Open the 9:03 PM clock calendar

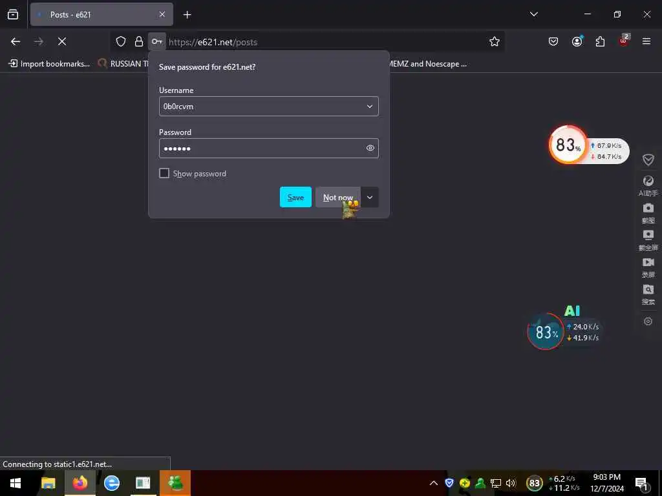click(606, 483)
